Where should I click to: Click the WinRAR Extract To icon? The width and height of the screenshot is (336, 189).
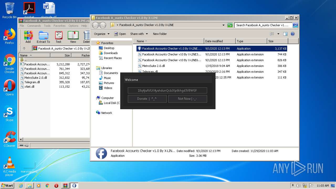[43, 37]
